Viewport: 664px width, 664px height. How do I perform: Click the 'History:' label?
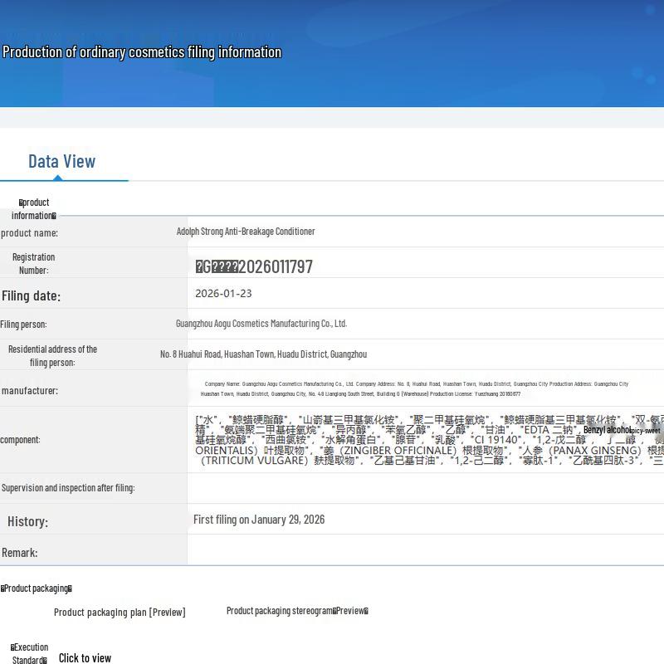(27, 521)
